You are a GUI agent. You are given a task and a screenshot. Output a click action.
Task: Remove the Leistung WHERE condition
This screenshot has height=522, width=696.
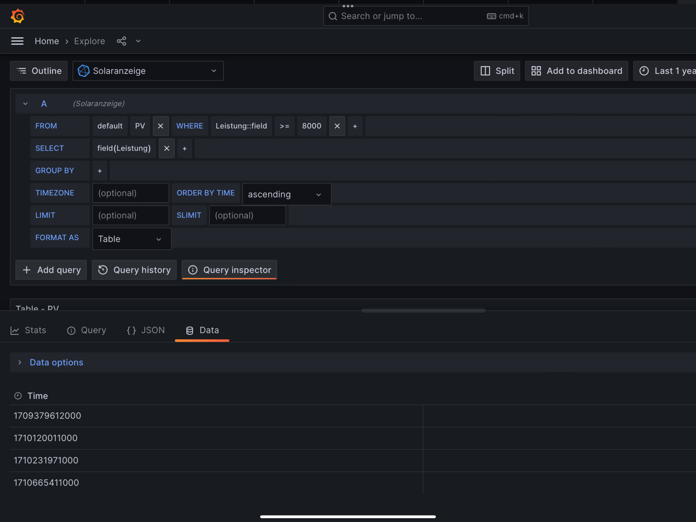coord(337,126)
